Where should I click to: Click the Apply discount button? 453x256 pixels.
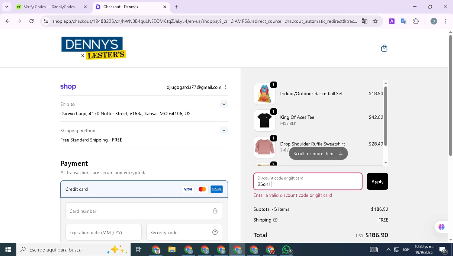click(377, 181)
